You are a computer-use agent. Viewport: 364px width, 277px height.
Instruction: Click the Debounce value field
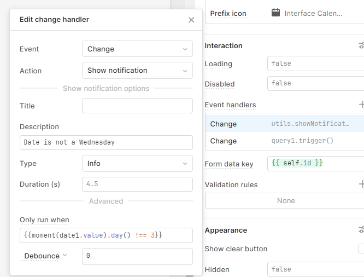point(137,256)
